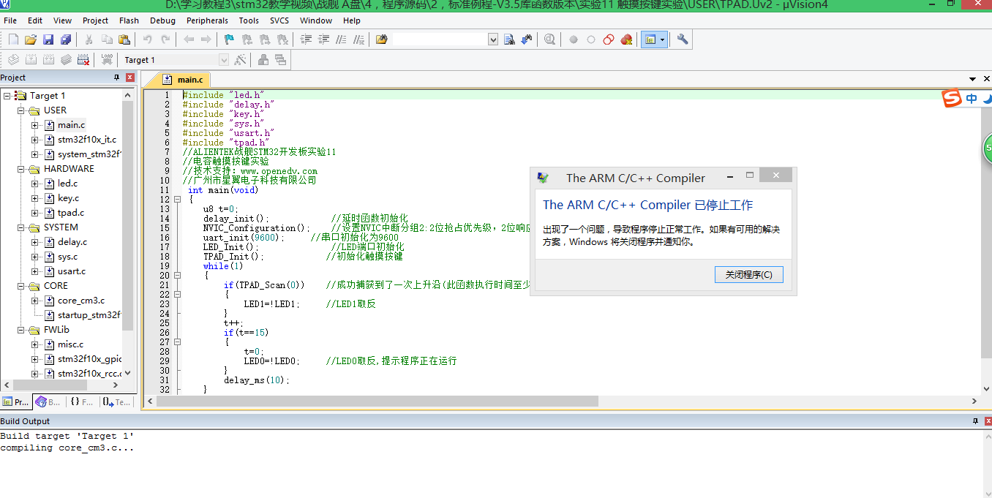Collapse the CORE folder node
The width and height of the screenshot is (992, 498).
click(x=21, y=286)
